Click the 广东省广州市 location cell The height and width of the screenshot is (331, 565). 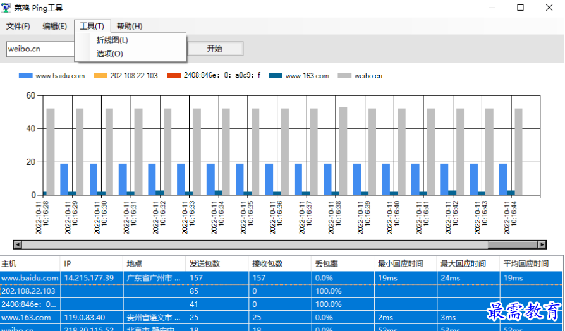154,278
